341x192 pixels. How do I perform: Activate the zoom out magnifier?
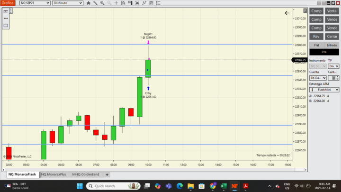[109, 3]
